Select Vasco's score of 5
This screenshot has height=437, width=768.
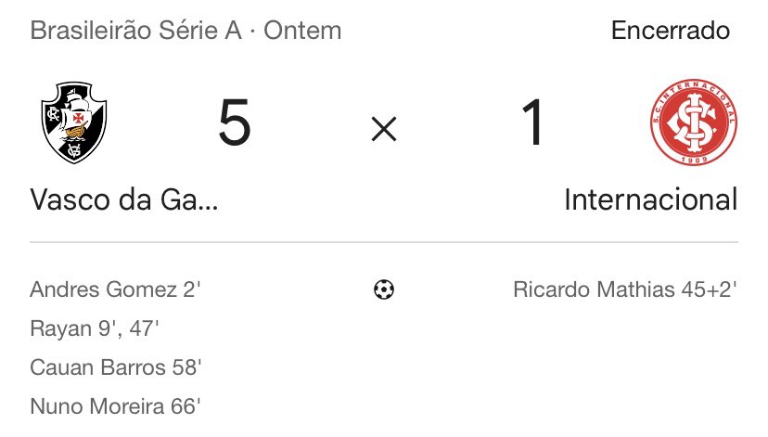(234, 124)
